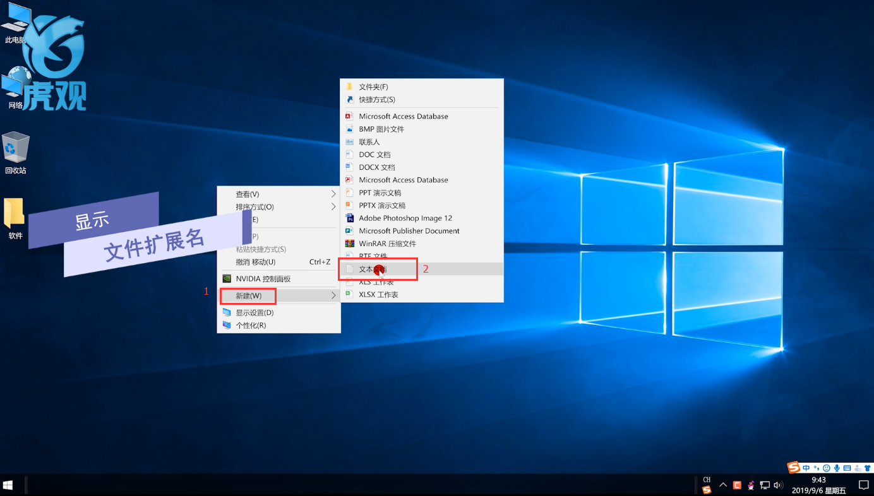Screen dimensions: 874x496
Task: Open the 新建(W) menu entry
Action: coord(278,296)
